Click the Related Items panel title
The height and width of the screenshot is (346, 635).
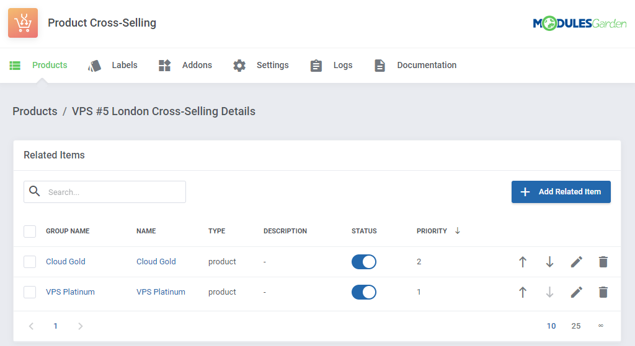click(55, 155)
